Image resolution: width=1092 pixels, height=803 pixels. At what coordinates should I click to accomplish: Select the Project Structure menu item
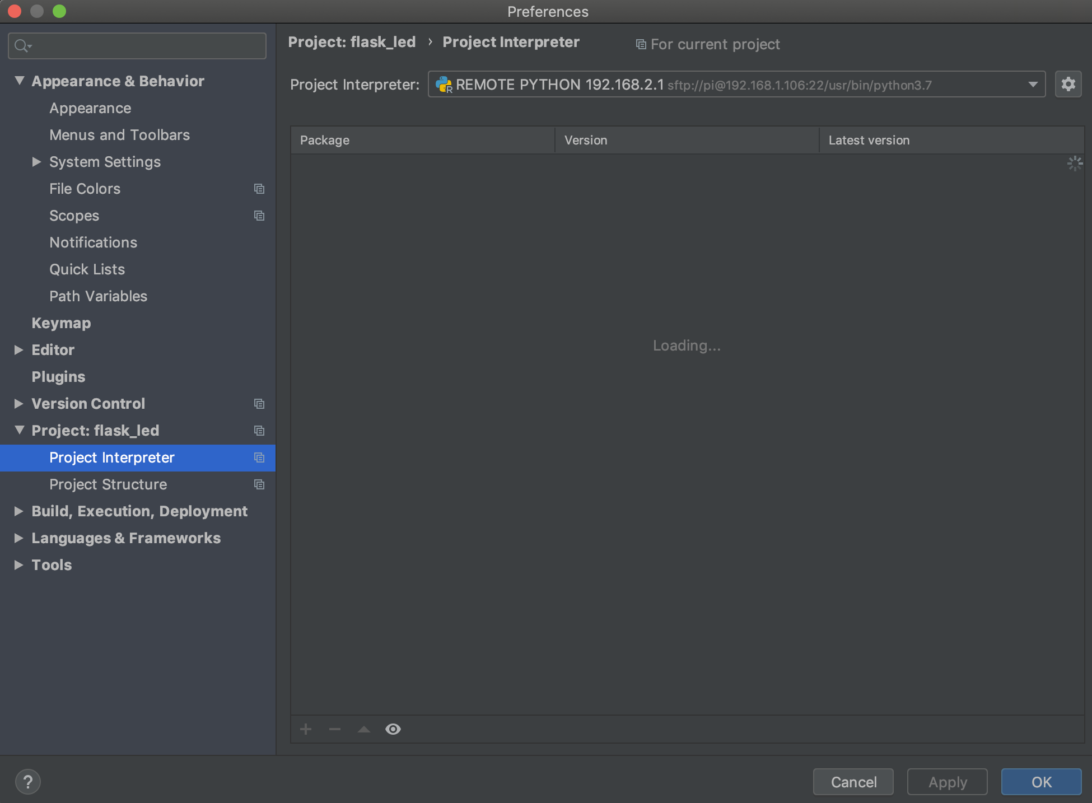109,484
